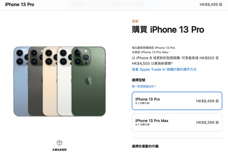
Task: Click the free delivery box icon
Action: (59, 143)
